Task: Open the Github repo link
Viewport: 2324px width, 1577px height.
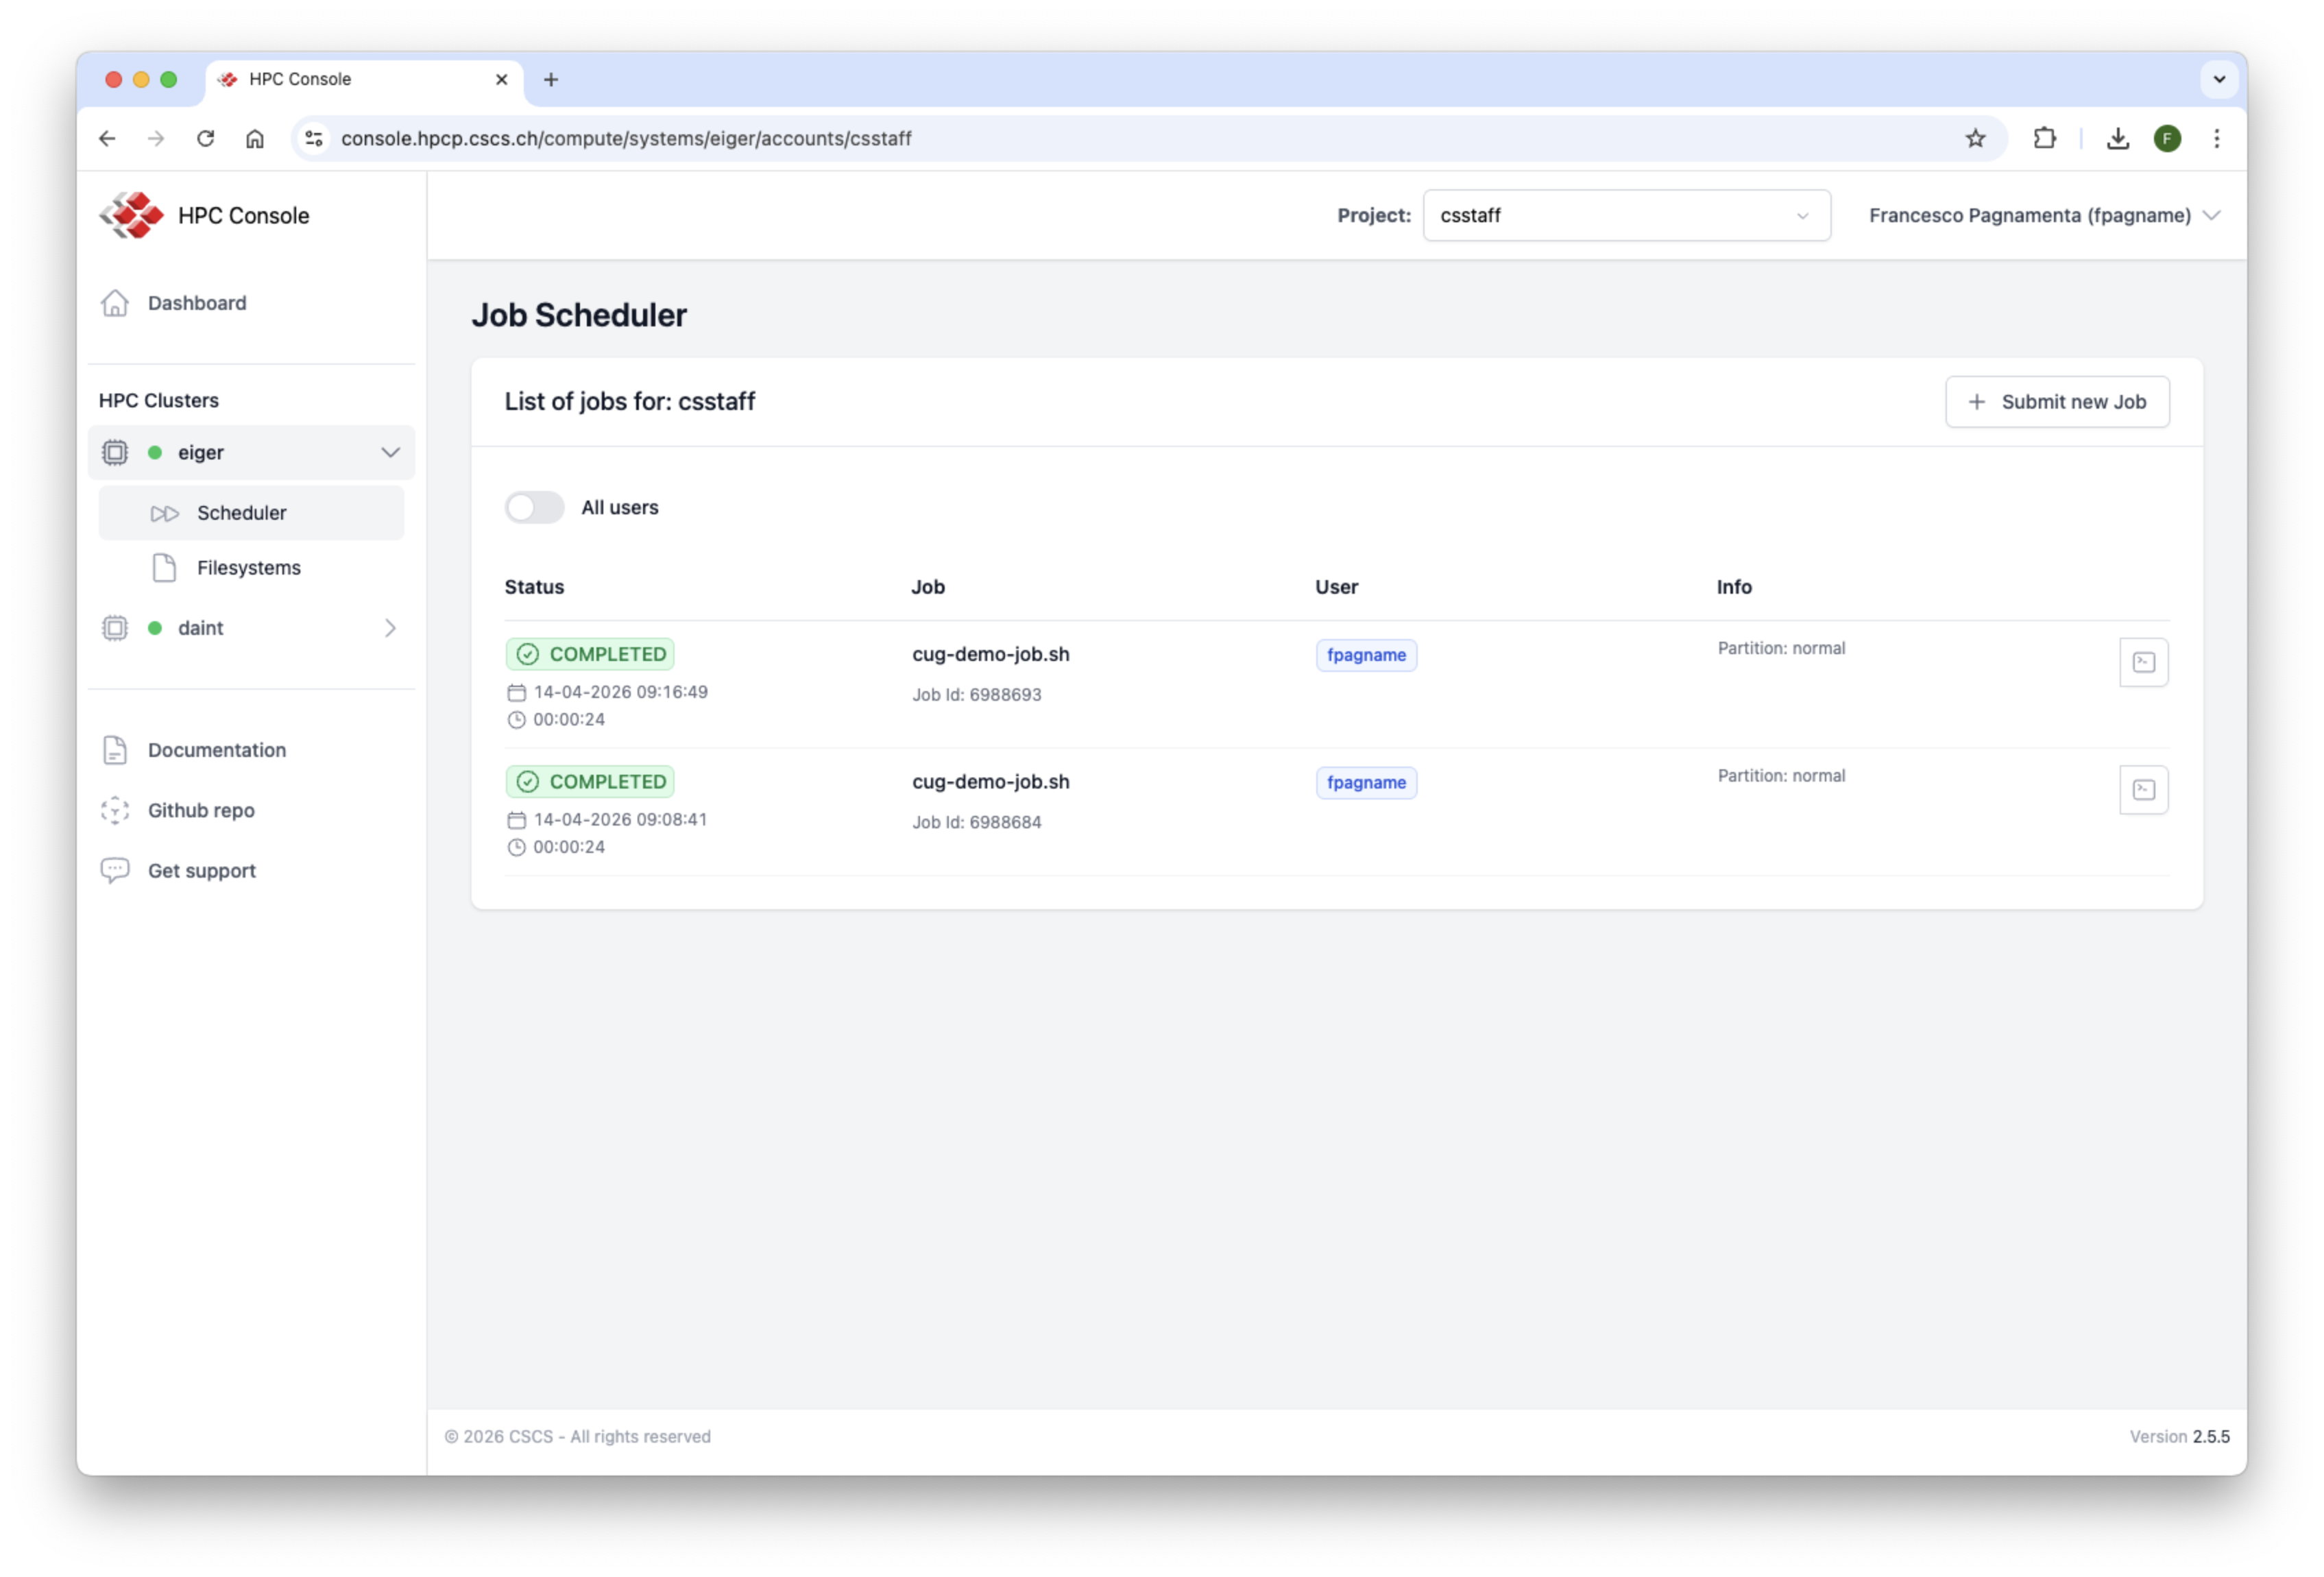Action: [x=201, y=810]
